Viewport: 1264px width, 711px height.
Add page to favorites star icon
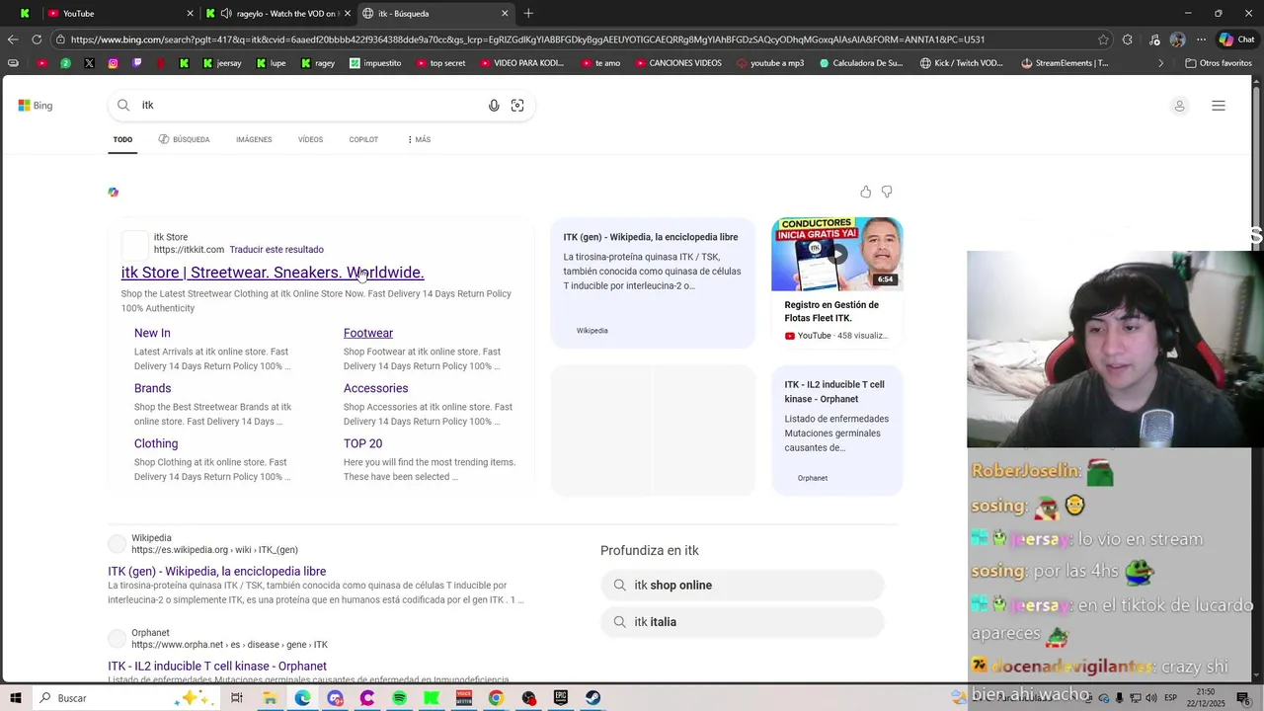pyautogui.click(x=1103, y=39)
